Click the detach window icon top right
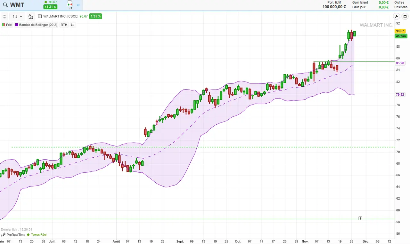 [x=405, y=16]
